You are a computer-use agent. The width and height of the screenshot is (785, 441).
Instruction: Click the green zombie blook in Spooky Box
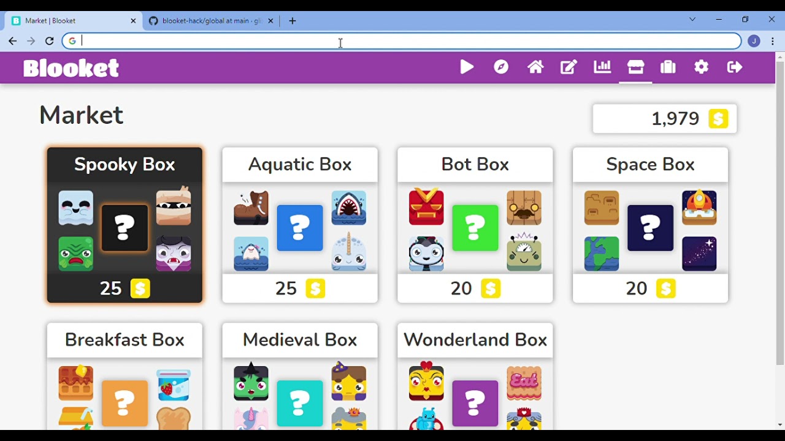click(76, 254)
